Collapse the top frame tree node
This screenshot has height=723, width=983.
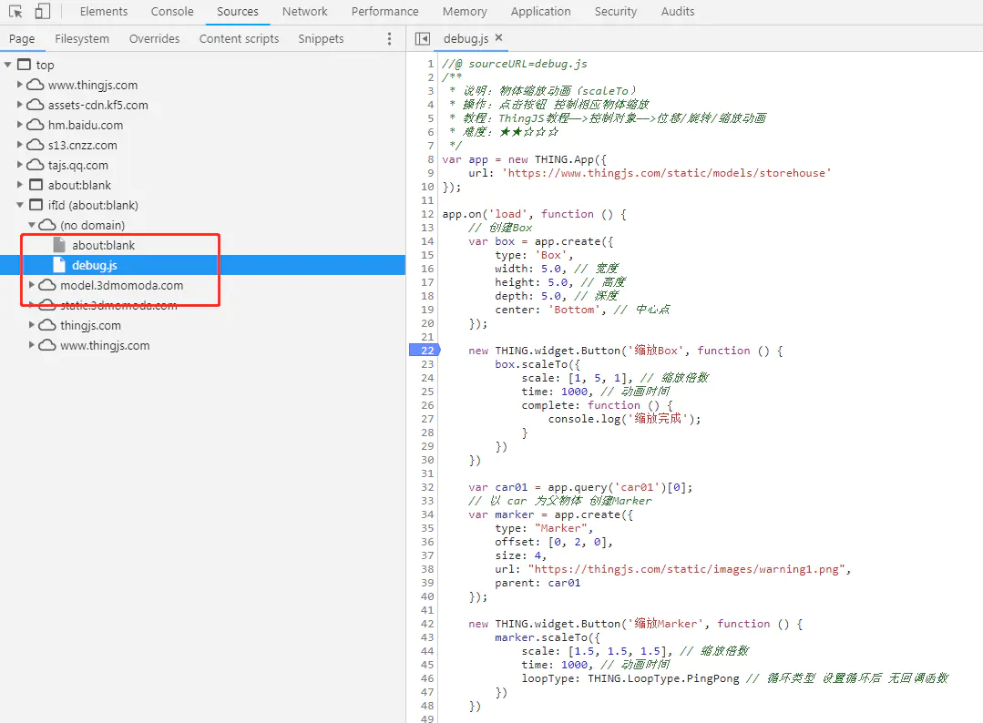(8, 65)
